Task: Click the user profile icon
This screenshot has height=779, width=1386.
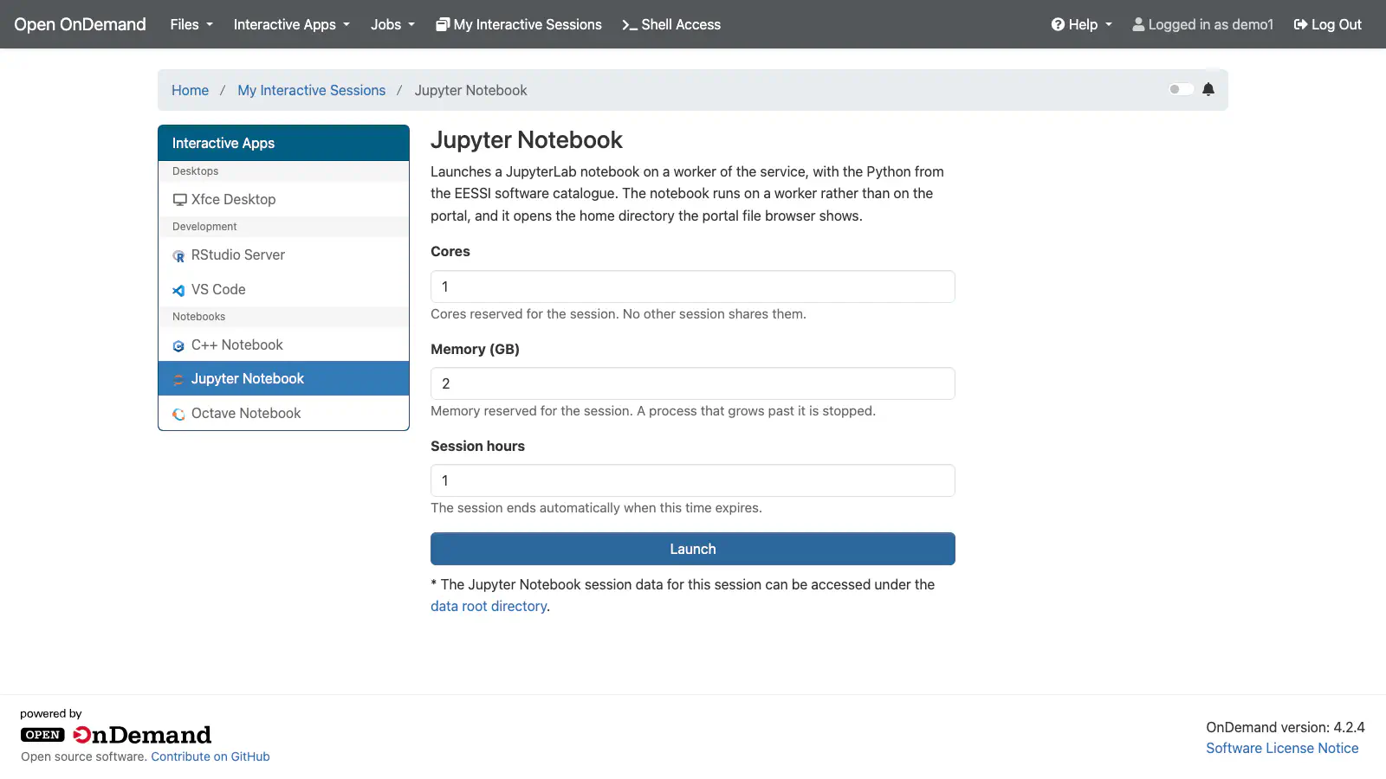Action: point(1138,24)
